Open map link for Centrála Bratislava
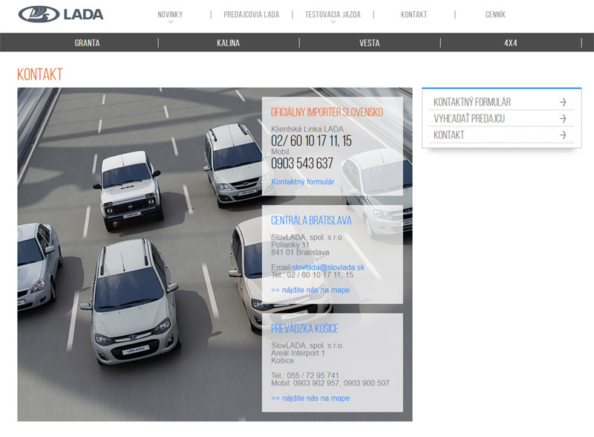The width and height of the screenshot is (594, 437). point(310,290)
